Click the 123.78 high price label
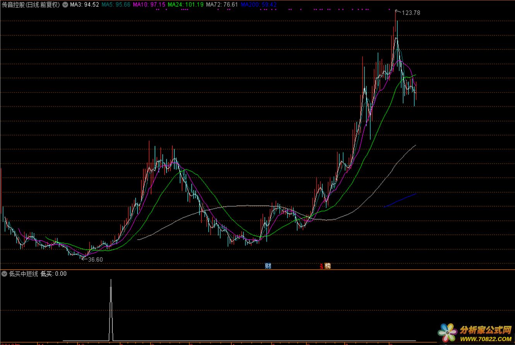The image size is (515, 345). point(411,13)
